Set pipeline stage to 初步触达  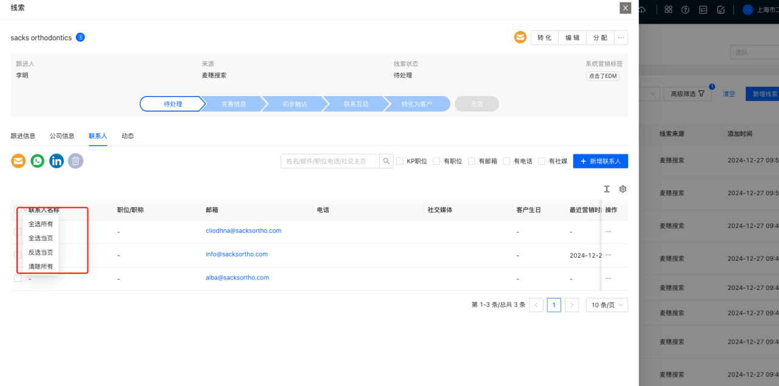coord(295,104)
